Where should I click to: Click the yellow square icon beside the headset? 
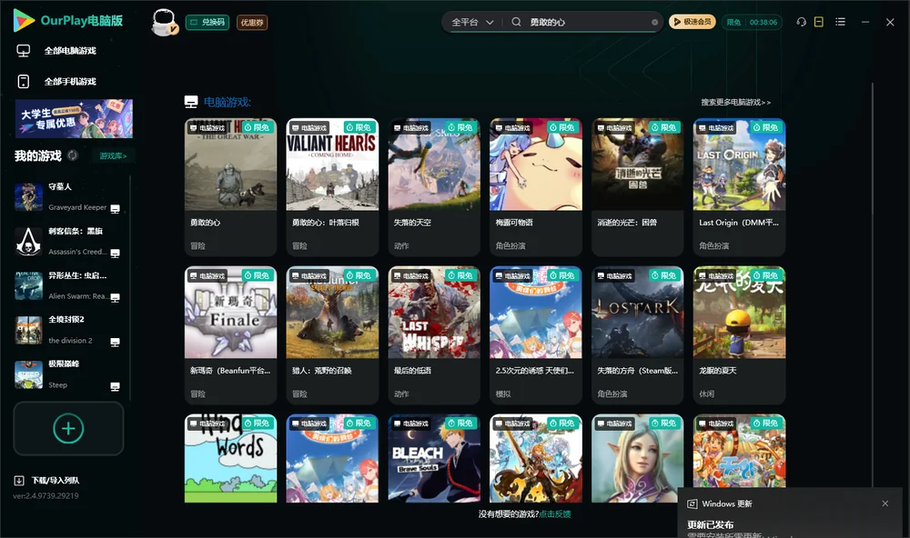coord(819,22)
